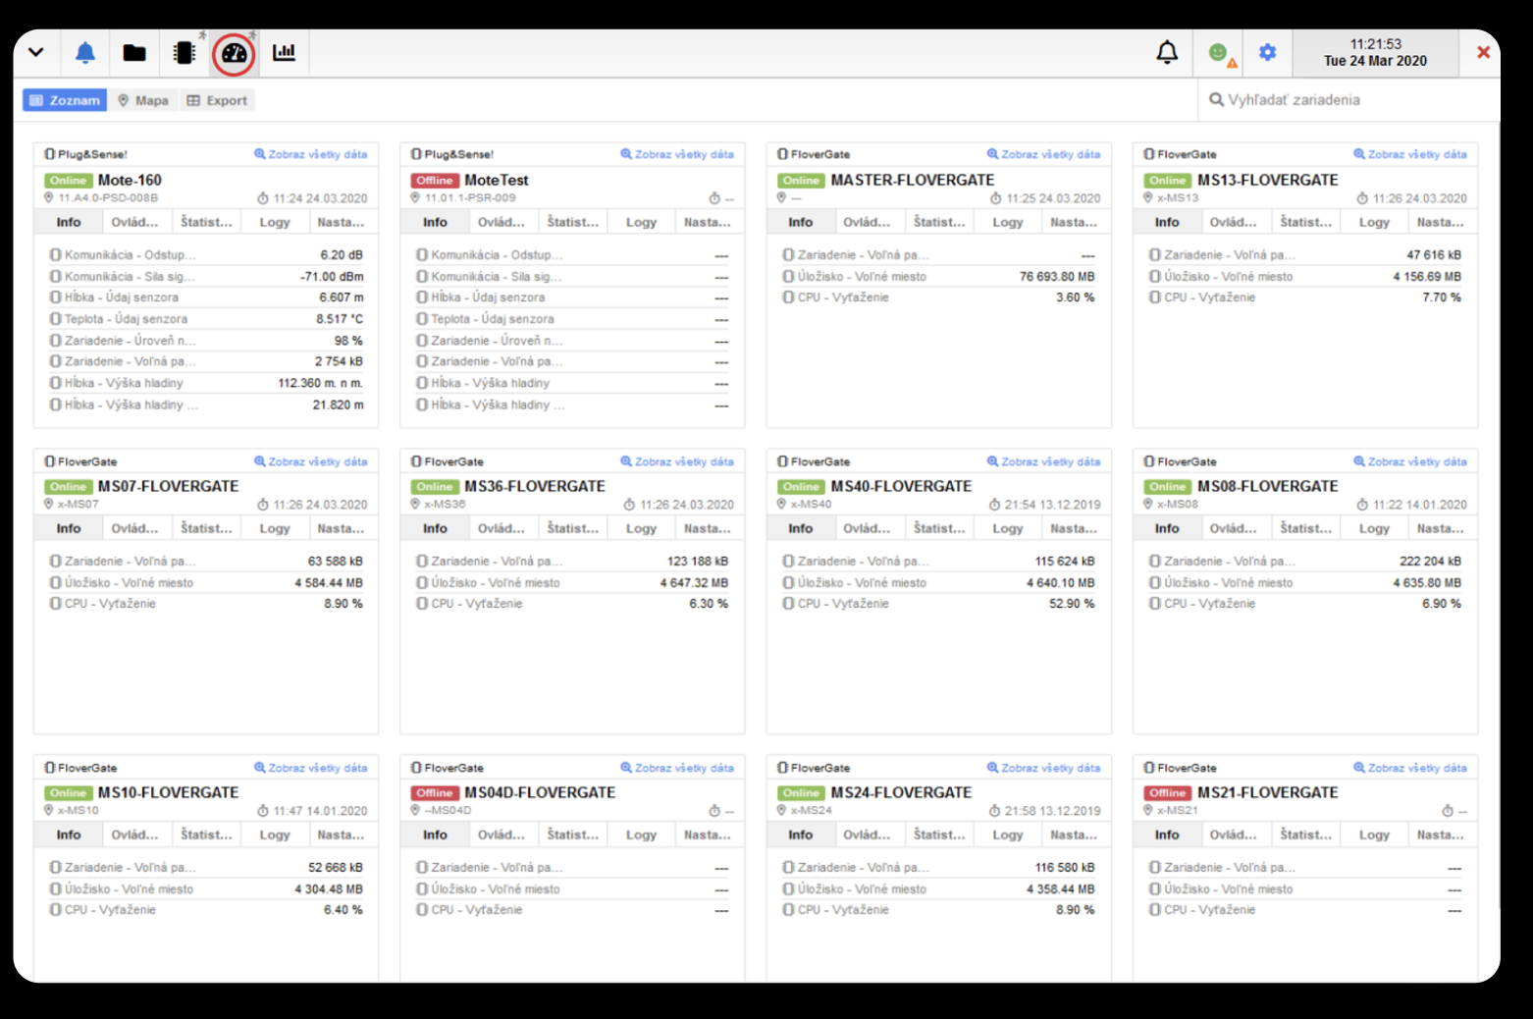
Task: Click the Export button
Action: click(x=217, y=100)
